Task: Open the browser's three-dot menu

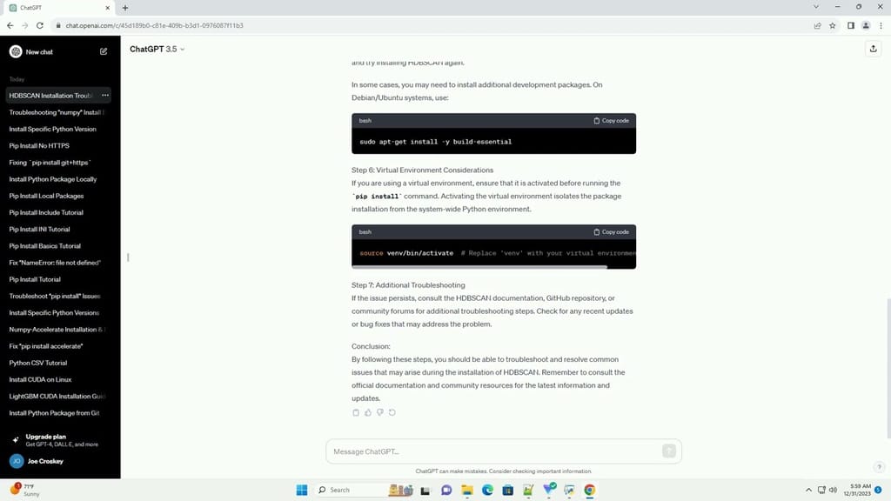Action: pos(880,25)
